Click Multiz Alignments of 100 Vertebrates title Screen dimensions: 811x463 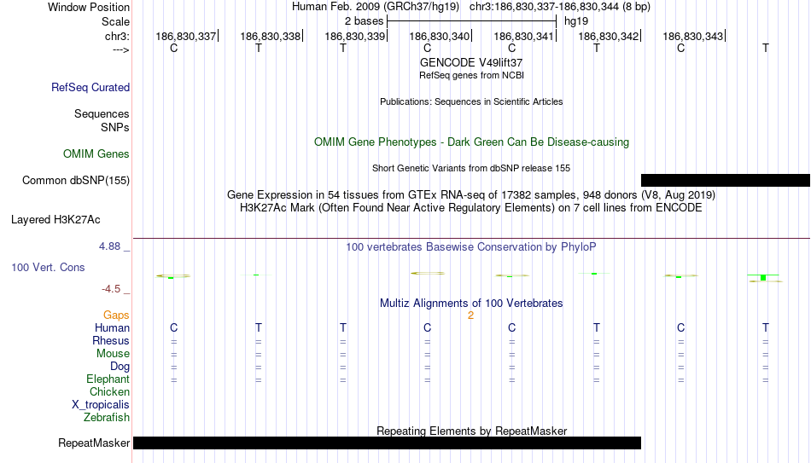(x=471, y=304)
